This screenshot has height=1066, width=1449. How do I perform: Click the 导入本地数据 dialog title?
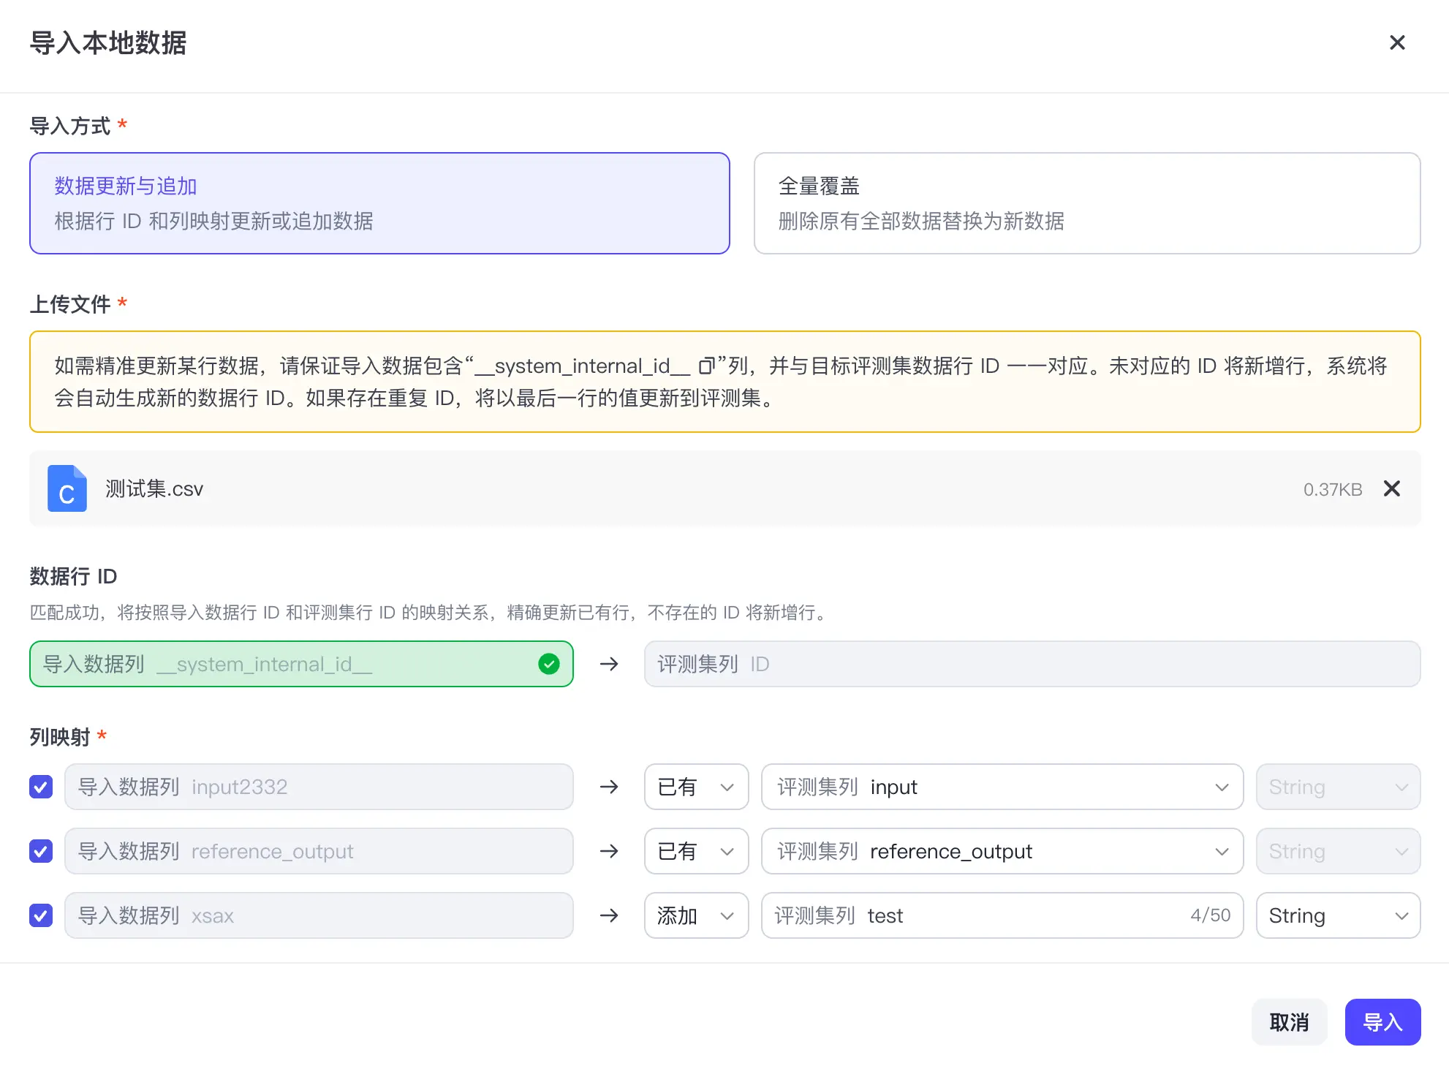[108, 42]
